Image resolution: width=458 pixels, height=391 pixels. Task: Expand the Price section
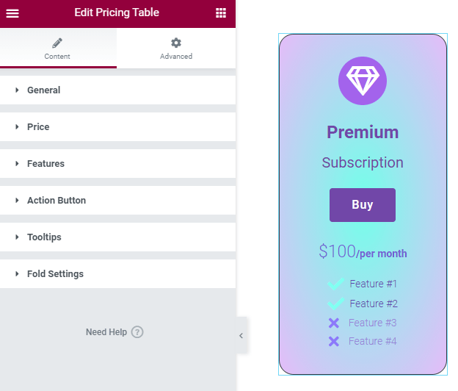tap(117, 127)
